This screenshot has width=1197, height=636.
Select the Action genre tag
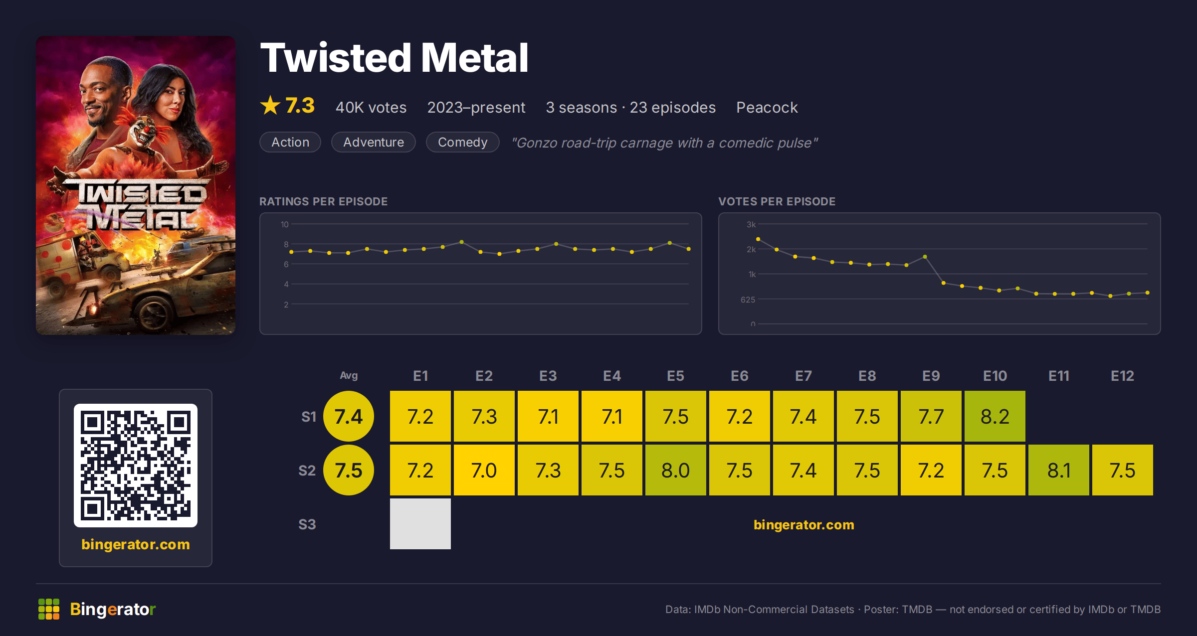click(290, 142)
